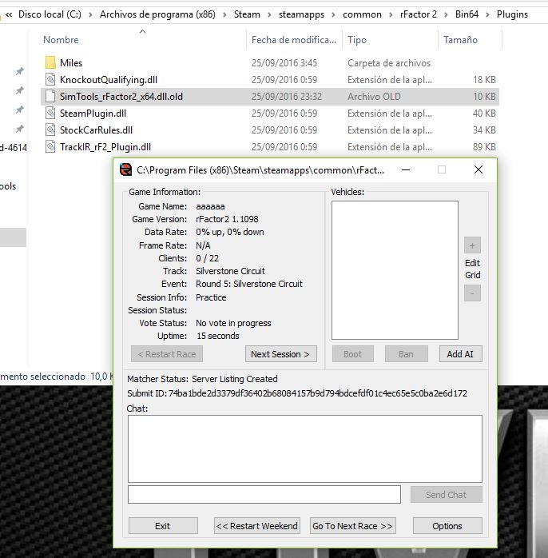Click Go To Next Race button

click(353, 526)
